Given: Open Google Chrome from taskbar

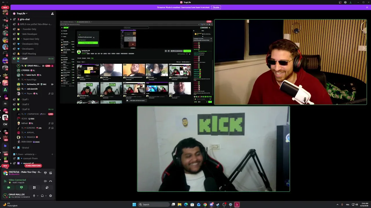Looking at the screenshot, I should [205, 205].
